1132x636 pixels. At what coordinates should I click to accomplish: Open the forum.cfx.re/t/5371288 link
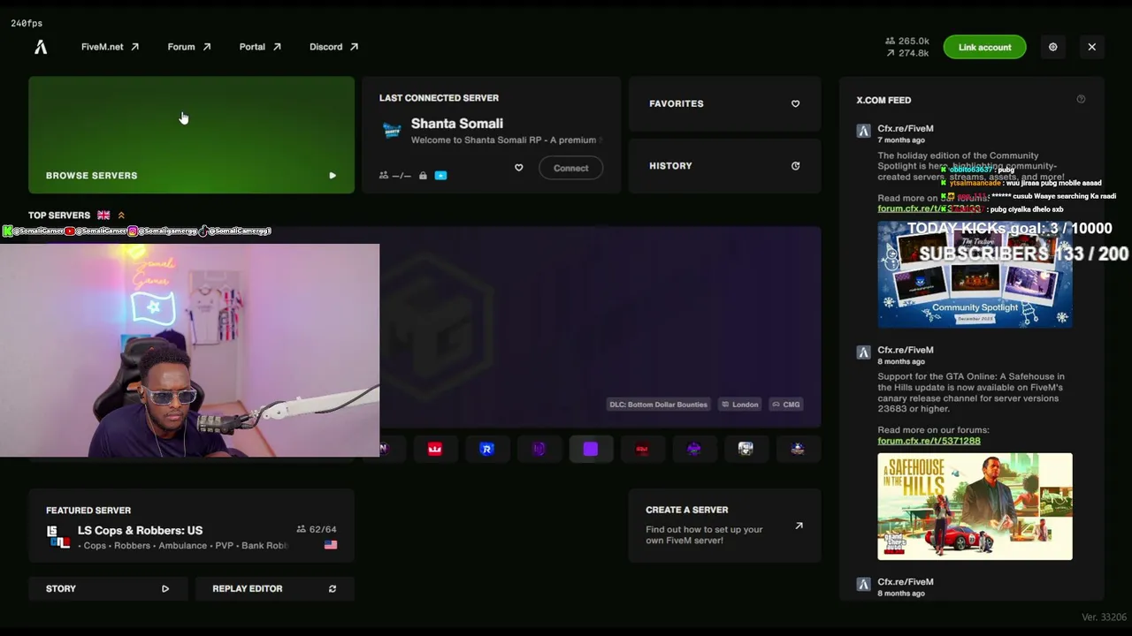929,441
